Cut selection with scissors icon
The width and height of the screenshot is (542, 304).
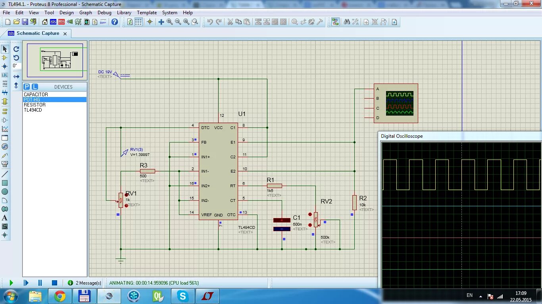[x=230, y=22]
